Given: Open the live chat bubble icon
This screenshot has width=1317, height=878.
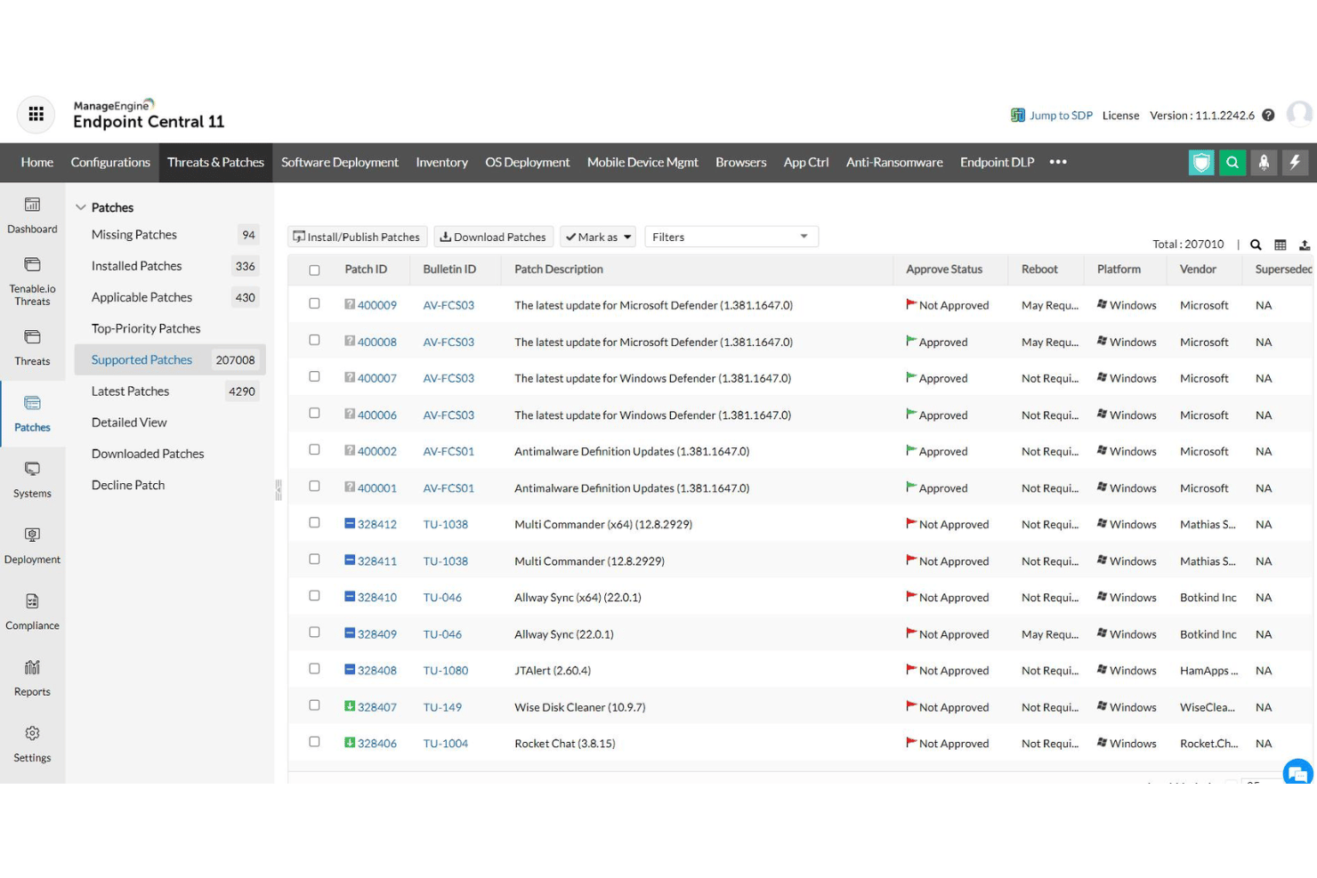Looking at the screenshot, I should [x=1297, y=771].
